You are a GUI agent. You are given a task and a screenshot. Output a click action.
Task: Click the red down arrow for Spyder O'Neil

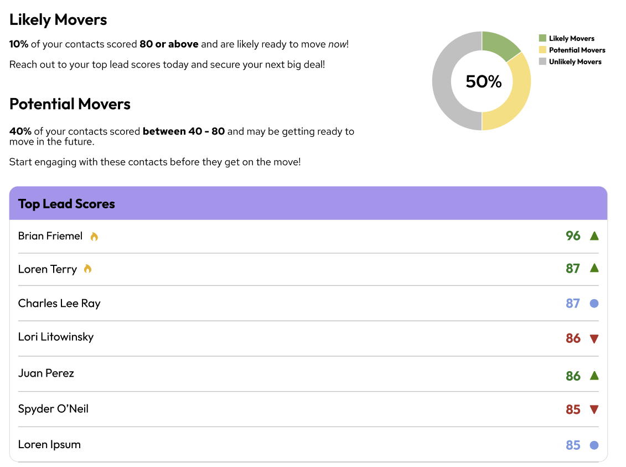[x=594, y=410]
